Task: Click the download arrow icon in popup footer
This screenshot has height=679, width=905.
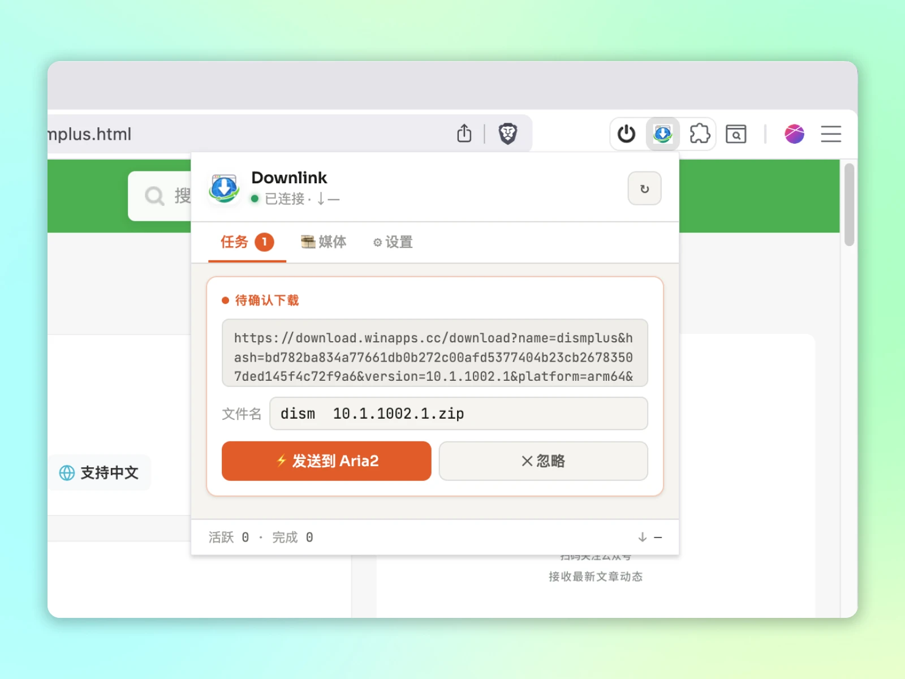Action: [642, 537]
